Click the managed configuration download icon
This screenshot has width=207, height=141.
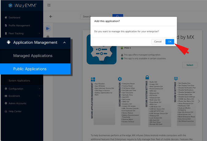[122, 55]
